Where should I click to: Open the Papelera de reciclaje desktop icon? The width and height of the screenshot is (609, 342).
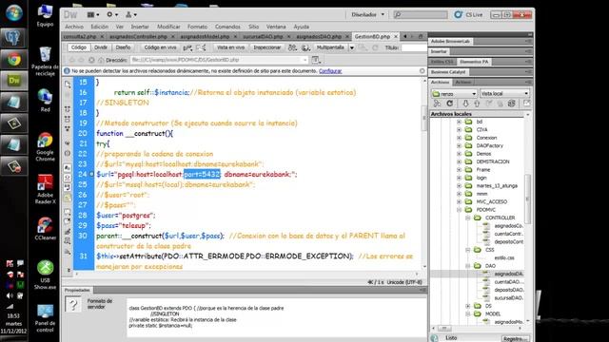[x=45, y=62]
